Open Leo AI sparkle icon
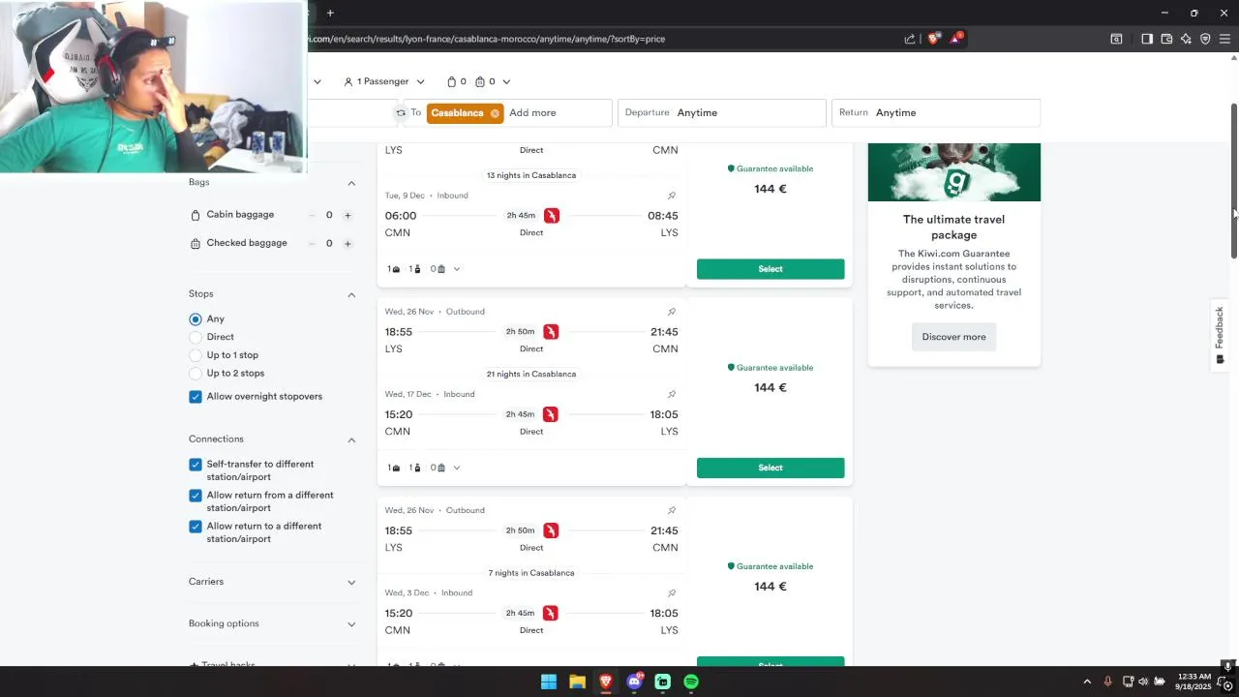 (1186, 39)
